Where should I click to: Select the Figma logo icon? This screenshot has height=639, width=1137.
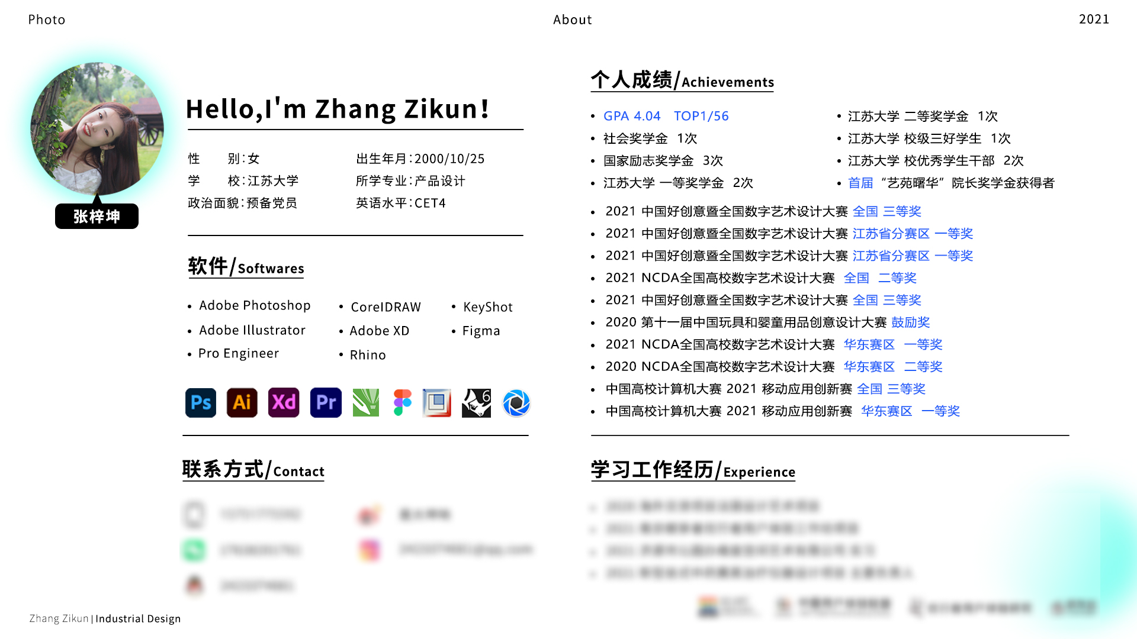click(x=402, y=402)
